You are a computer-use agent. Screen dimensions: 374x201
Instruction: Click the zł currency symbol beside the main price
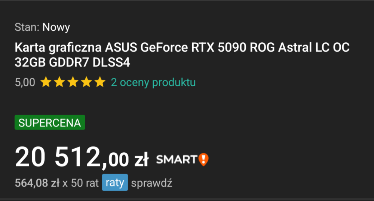141,160
